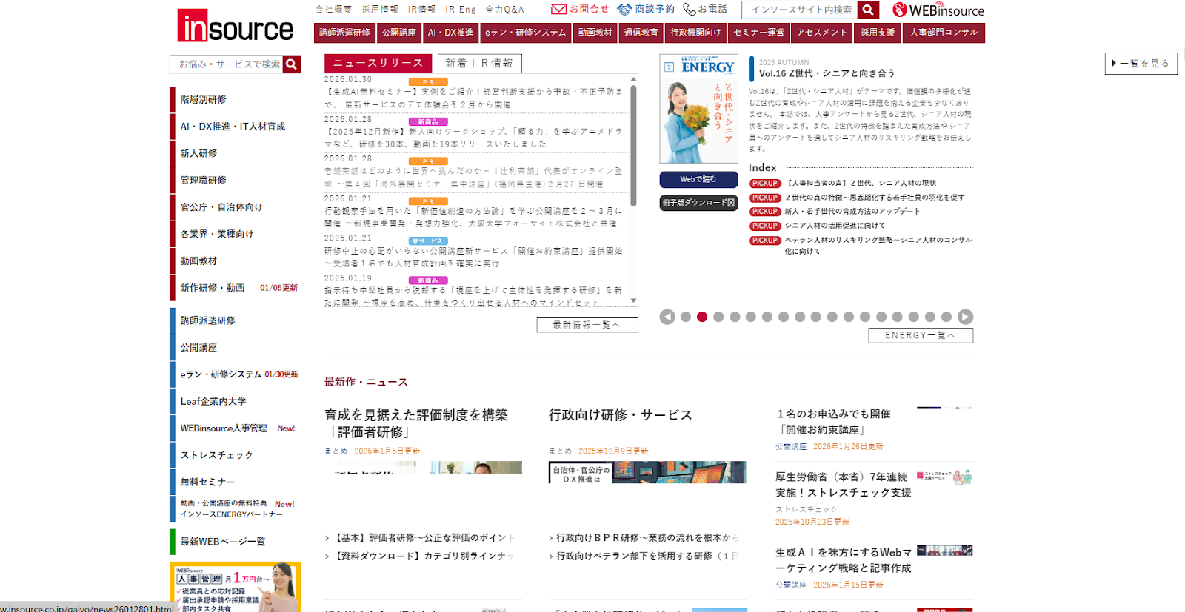Click the header site search magnifier button
The image size is (1185, 612).
coord(868,10)
